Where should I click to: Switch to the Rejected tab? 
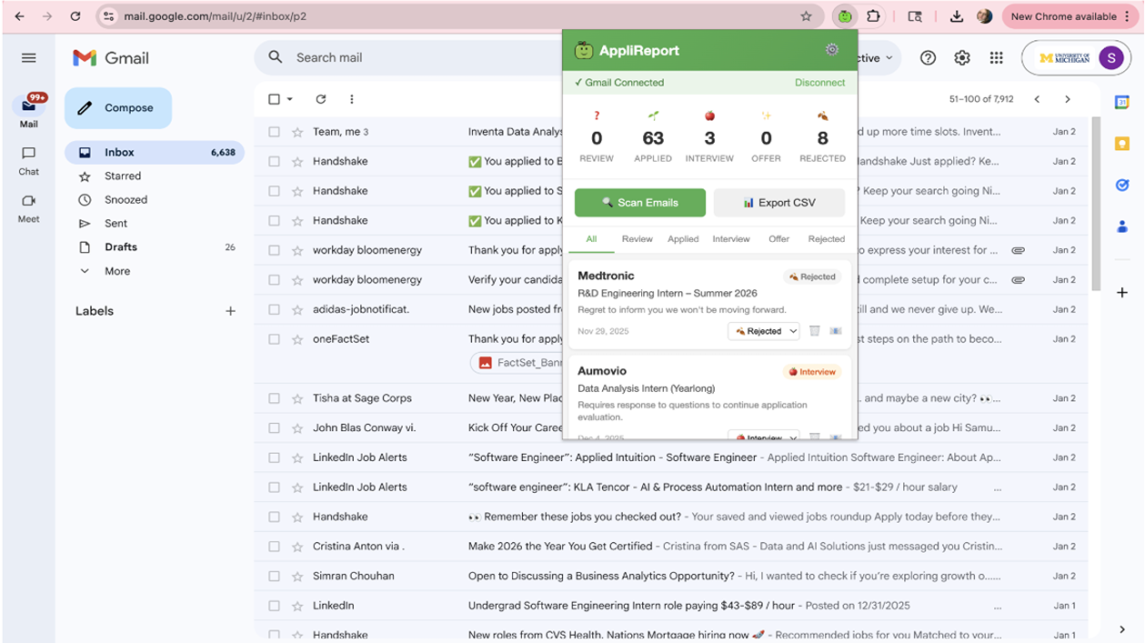[826, 239]
